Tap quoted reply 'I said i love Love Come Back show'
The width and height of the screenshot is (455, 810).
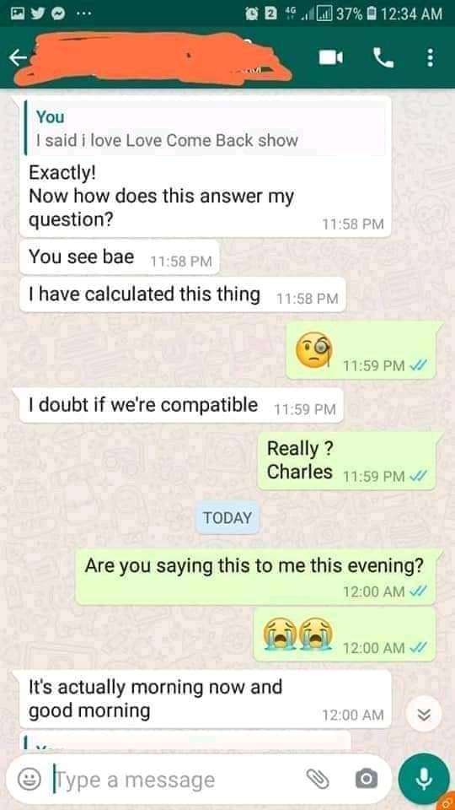coord(205,128)
